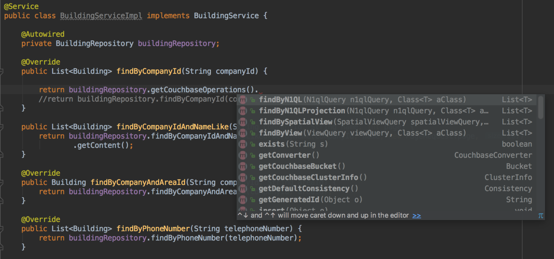
Task: Click the method icon beside getCouchbaseClusterInfo
Action: click(x=243, y=177)
